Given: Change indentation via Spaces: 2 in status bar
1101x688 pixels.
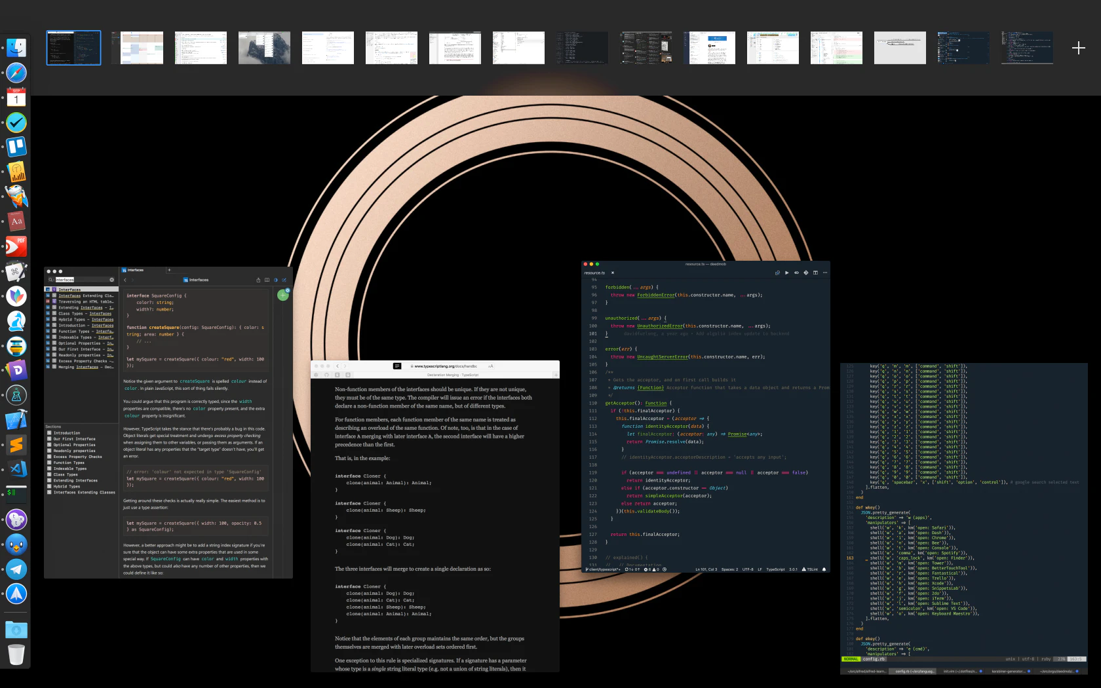Looking at the screenshot, I should coord(729,569).
